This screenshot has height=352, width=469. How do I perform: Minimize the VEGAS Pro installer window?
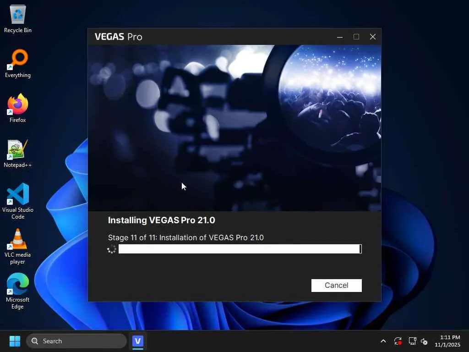click(x=340, y=37)
